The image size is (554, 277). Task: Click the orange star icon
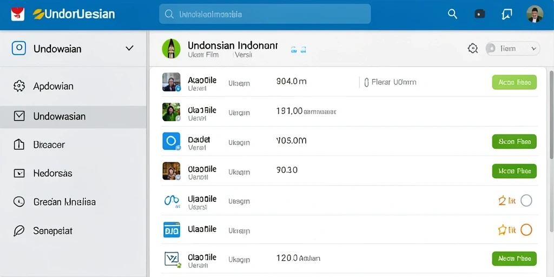(x=502, y=230)
